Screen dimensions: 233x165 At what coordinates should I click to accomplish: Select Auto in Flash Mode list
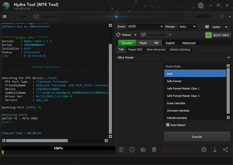coord(195,74)
